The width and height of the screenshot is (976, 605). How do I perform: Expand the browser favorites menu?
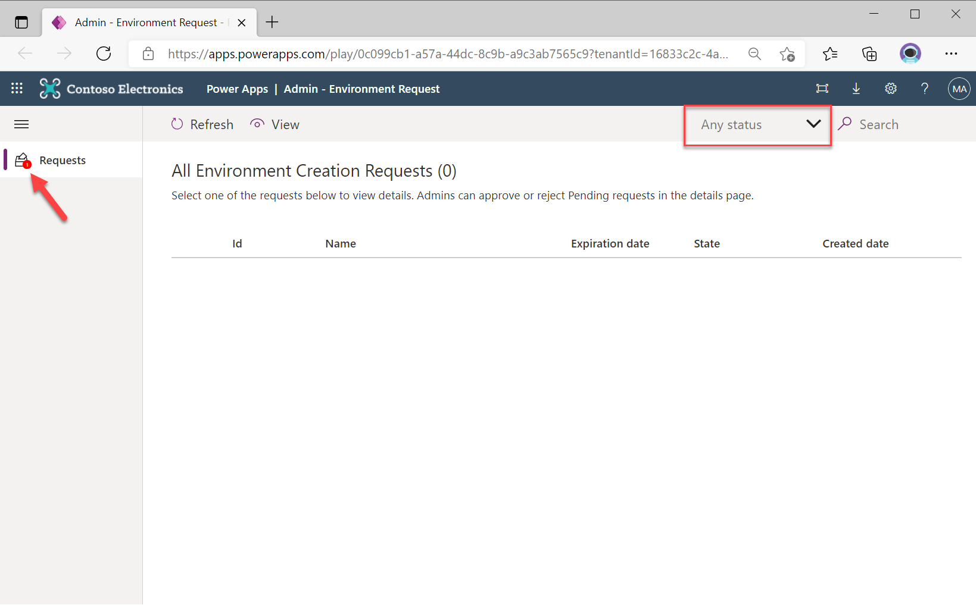830,54
